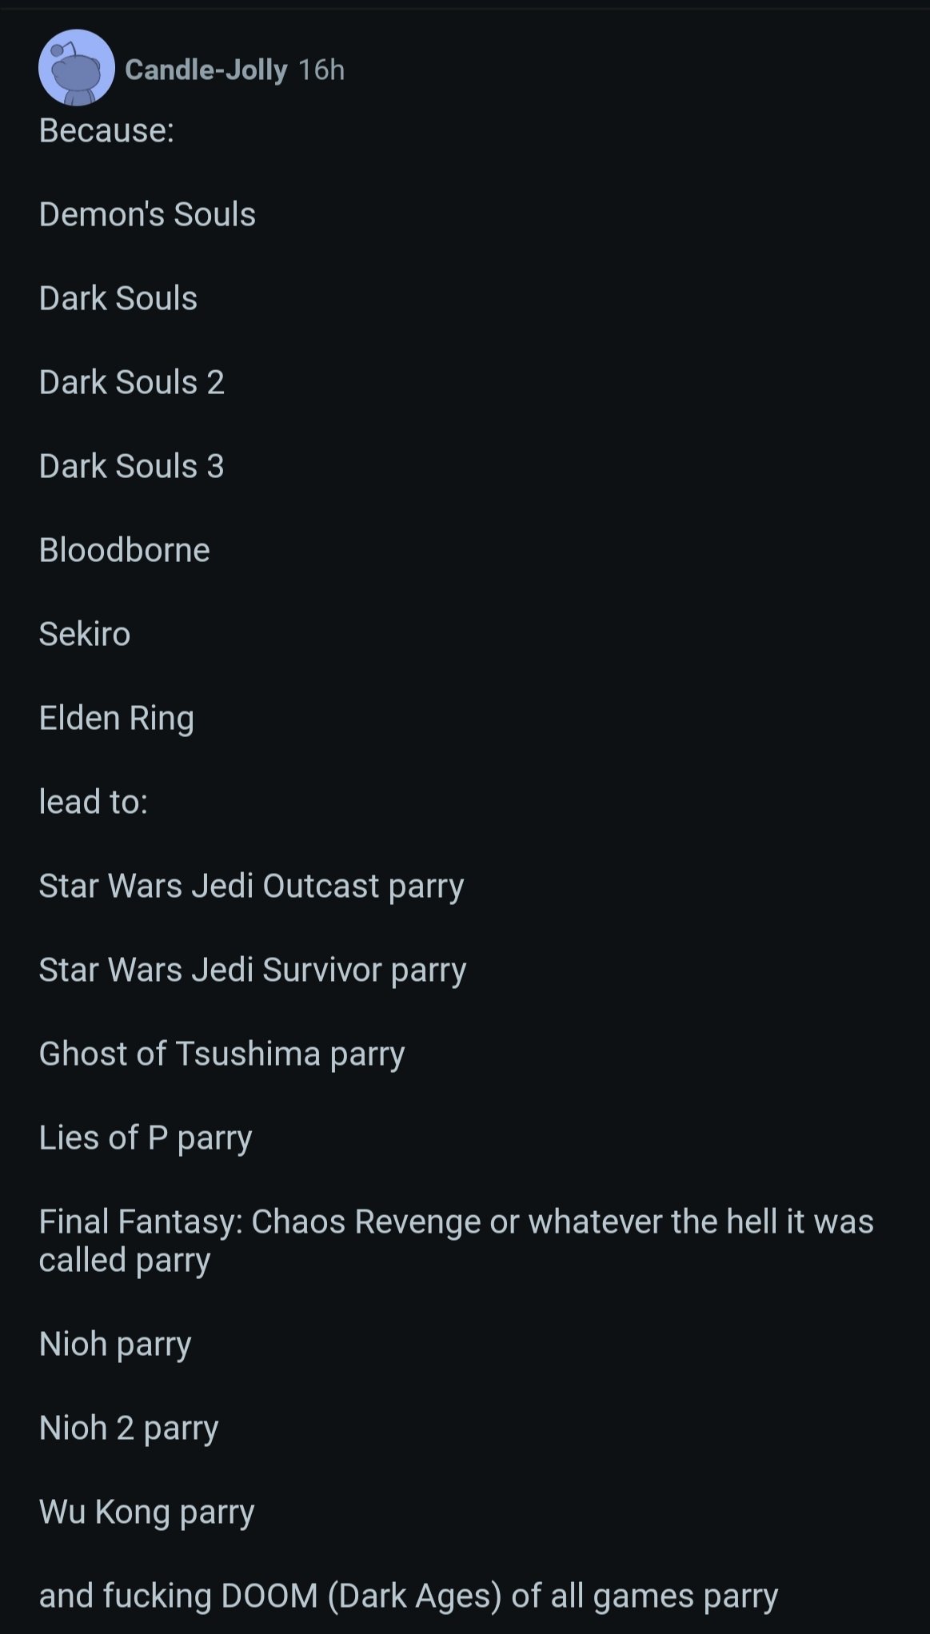The width and height of the screenshot is (930, 1634).
Task: Click the "Wu Kong parry" line
Action: pos(146,1512)
